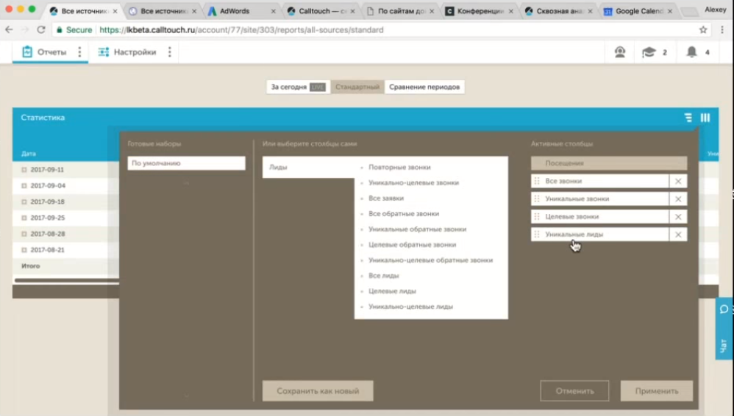
Task: Click the Отменить button
Action: (x=575, y=391)
